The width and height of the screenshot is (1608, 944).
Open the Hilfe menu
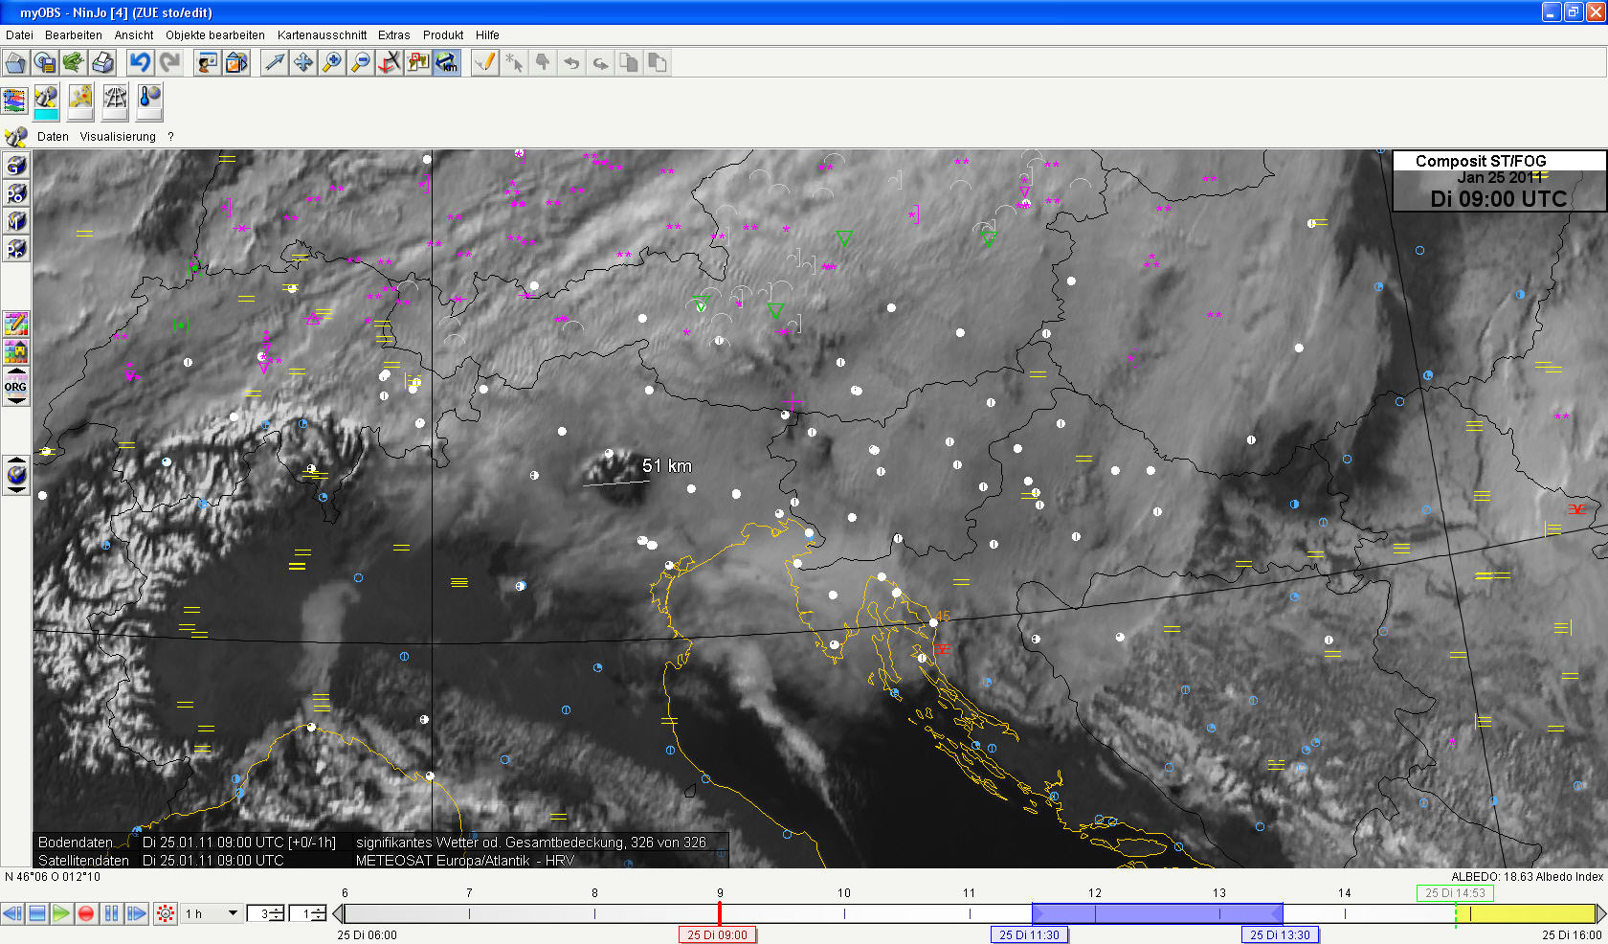pyautogui.click(x=487, y=35)
